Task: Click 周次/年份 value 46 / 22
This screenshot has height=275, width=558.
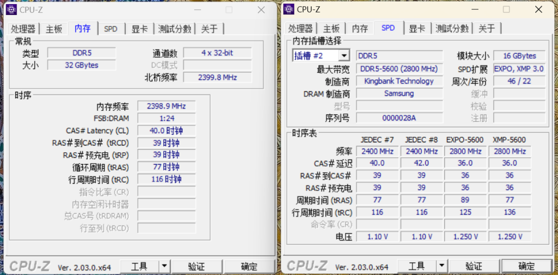Action: [x=520, y=81]
